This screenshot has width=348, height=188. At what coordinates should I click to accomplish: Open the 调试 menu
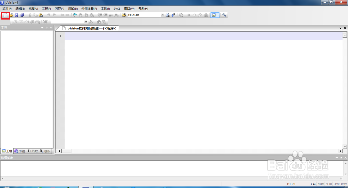click(x=73, y=9)
